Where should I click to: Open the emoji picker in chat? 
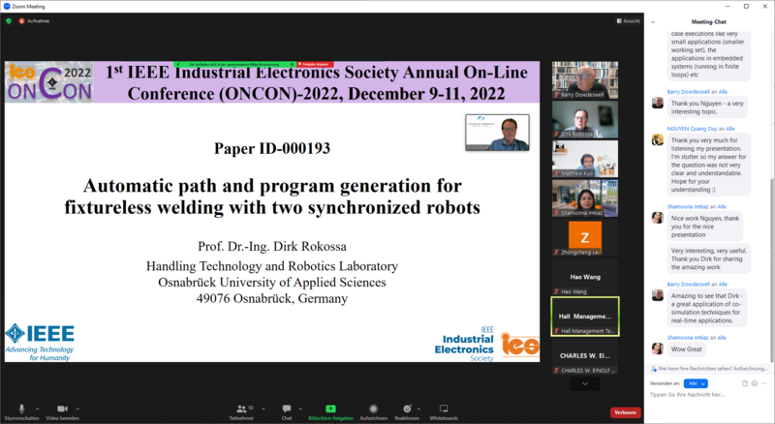[x=755, y=383]
